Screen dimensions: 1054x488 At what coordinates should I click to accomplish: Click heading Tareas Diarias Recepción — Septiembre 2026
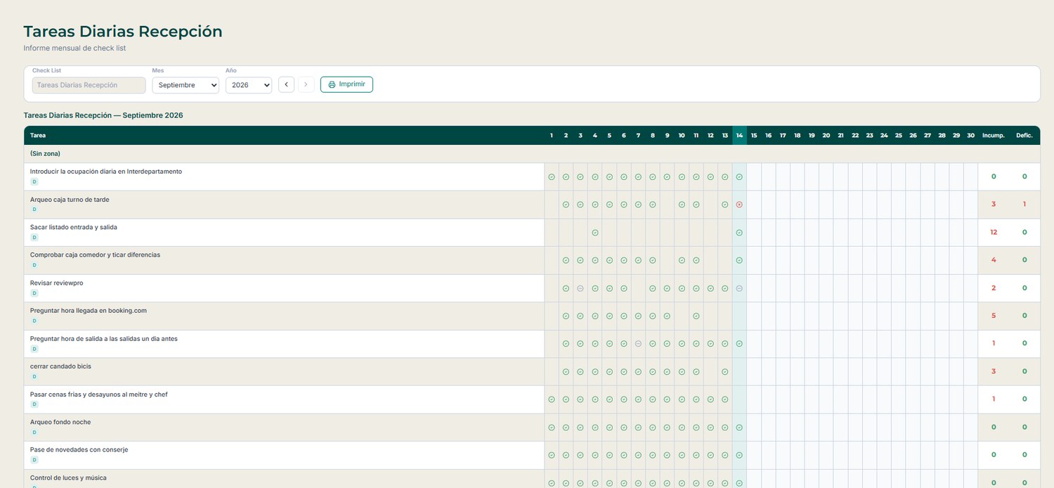coord(103,115)
